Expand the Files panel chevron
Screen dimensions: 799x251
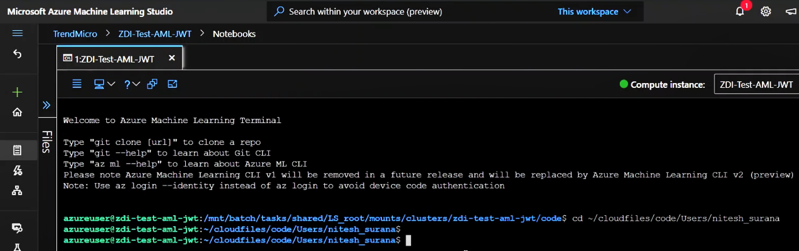tap(46, 105)
